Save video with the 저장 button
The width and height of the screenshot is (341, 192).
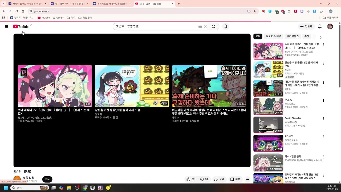235,179
